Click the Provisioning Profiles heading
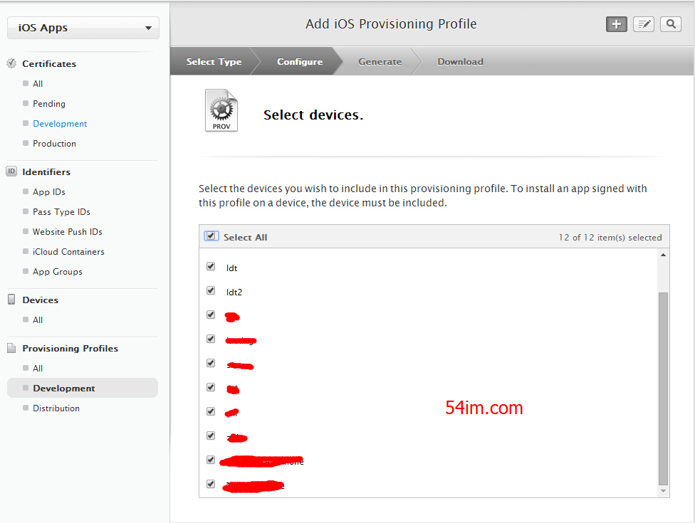 point(70,348)
